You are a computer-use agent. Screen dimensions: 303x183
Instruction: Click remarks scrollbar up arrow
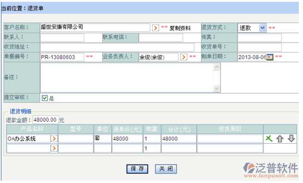pyautogui.click(x=217, y=67)
